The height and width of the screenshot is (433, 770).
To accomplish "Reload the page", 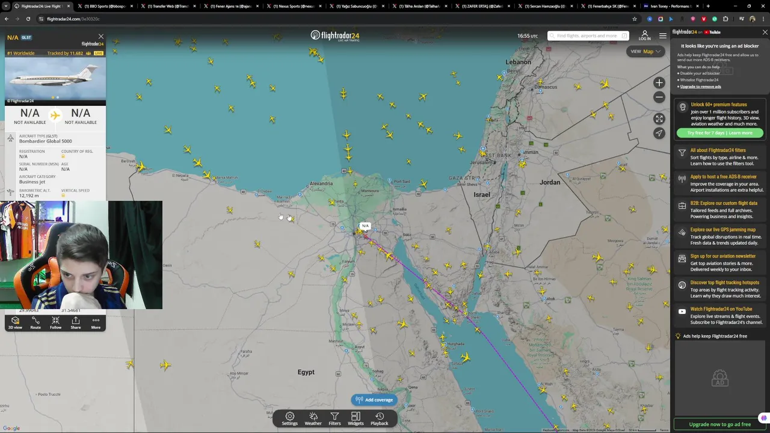I will coord(28,19).
